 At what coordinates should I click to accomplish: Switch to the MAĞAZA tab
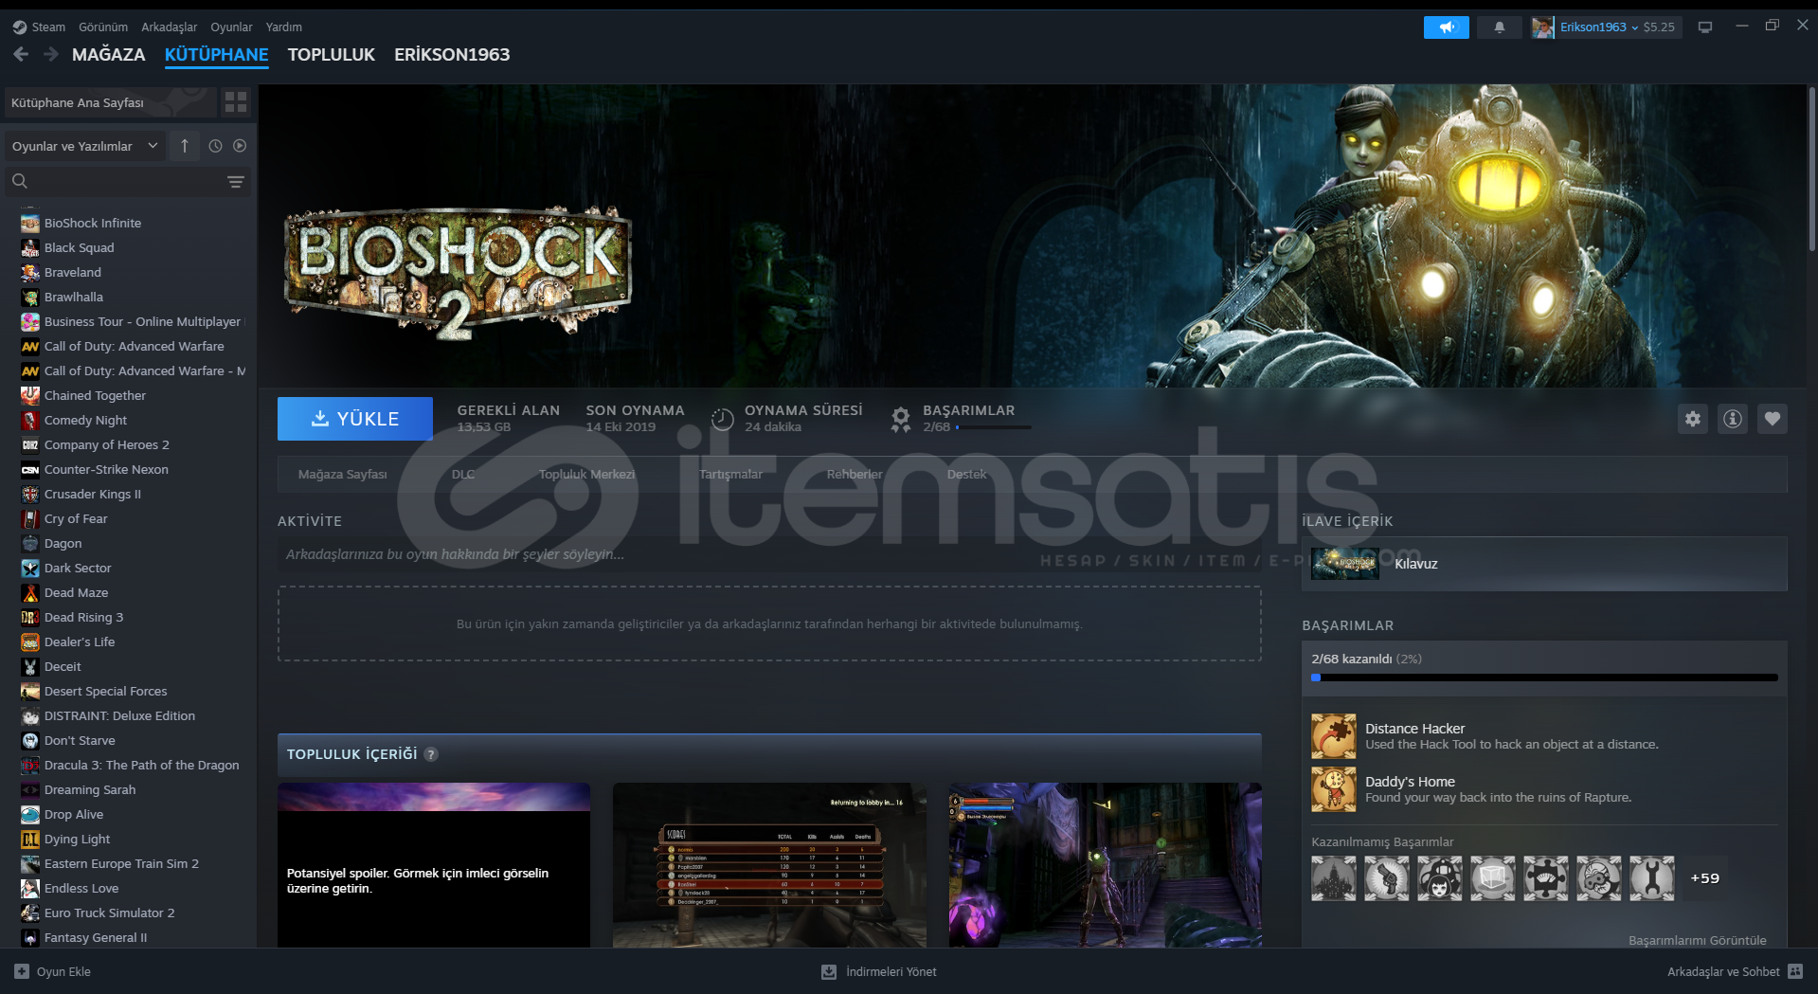click(108, 55)
